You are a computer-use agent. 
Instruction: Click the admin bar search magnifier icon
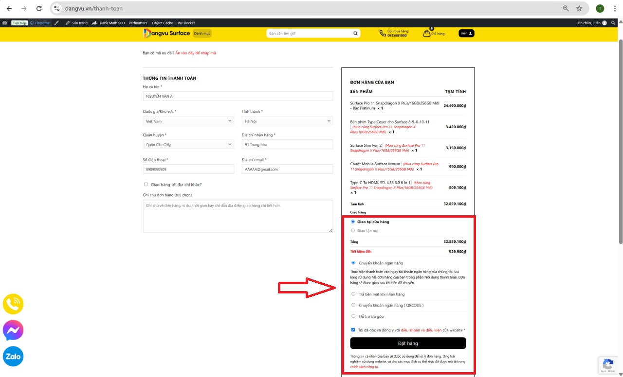click(x=613, y=23)
